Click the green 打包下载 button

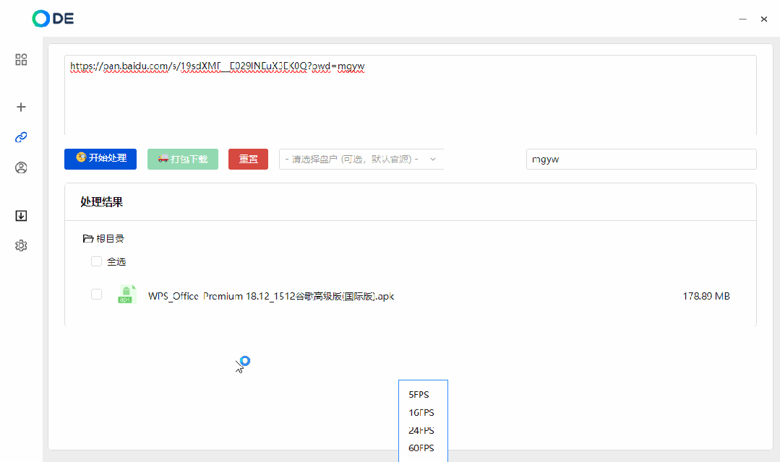[183, 159]
